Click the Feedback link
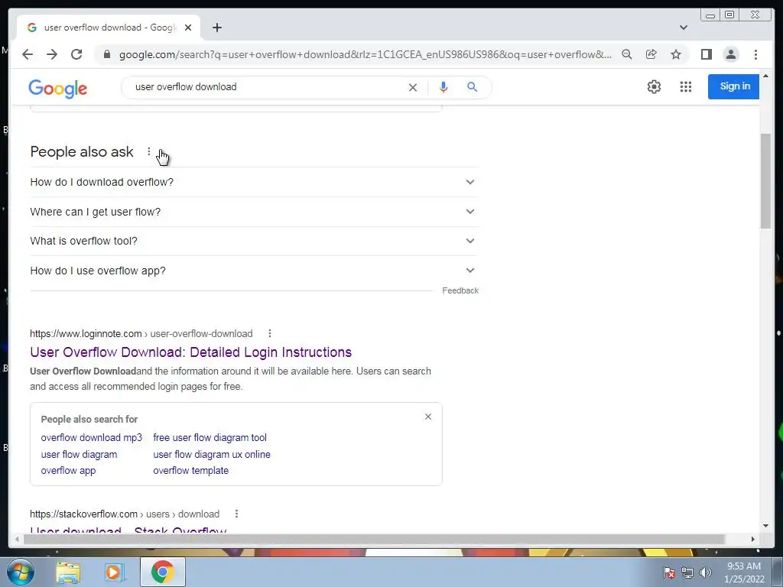The image size is (783, 587). pyautogui.click(x=460, y=290)
